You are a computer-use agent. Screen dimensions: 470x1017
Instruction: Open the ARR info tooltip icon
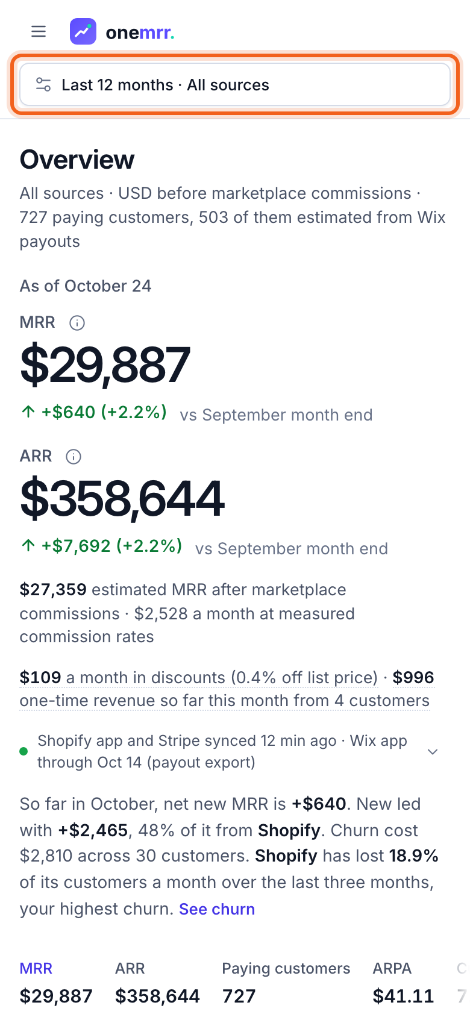[x=74, y=457]
